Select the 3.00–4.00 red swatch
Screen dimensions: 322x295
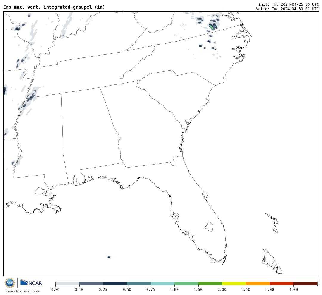281,284
